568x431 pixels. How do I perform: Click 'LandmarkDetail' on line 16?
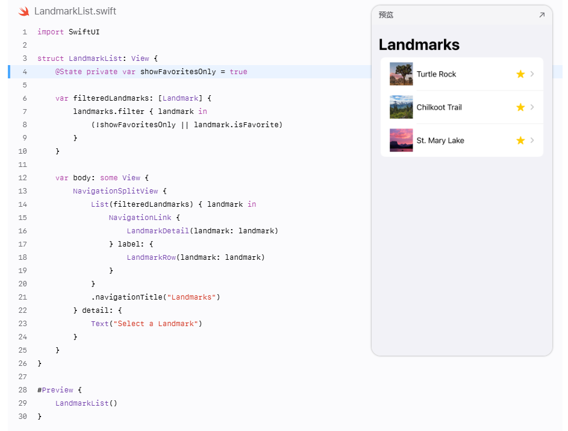[158, 231]
